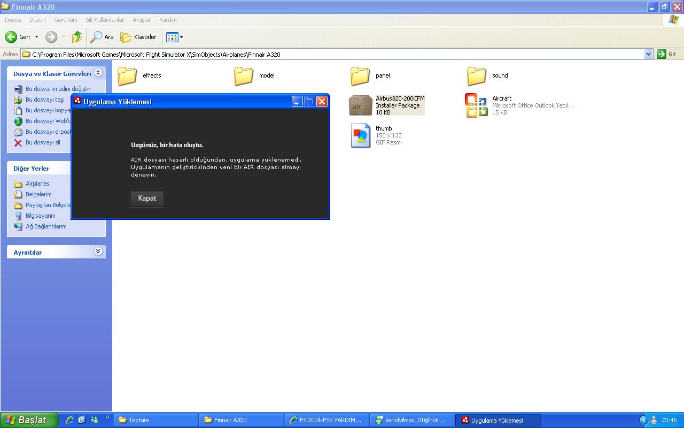Screen dimensions: 684x428
Task: Toggle the Klasörler folders pane
Action: [138, 37]
